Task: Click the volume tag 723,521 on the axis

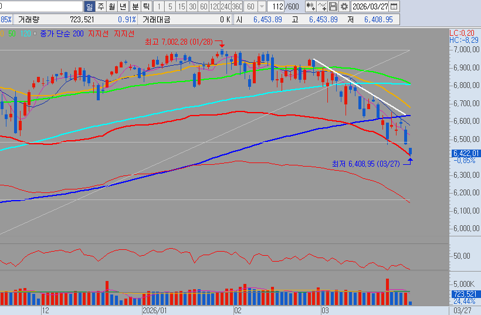Action: click(x=466, y=294)
